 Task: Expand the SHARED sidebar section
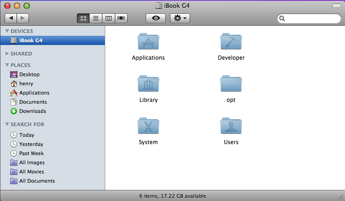[7, 53]
